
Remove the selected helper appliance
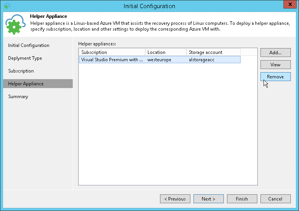click(275, 77)
